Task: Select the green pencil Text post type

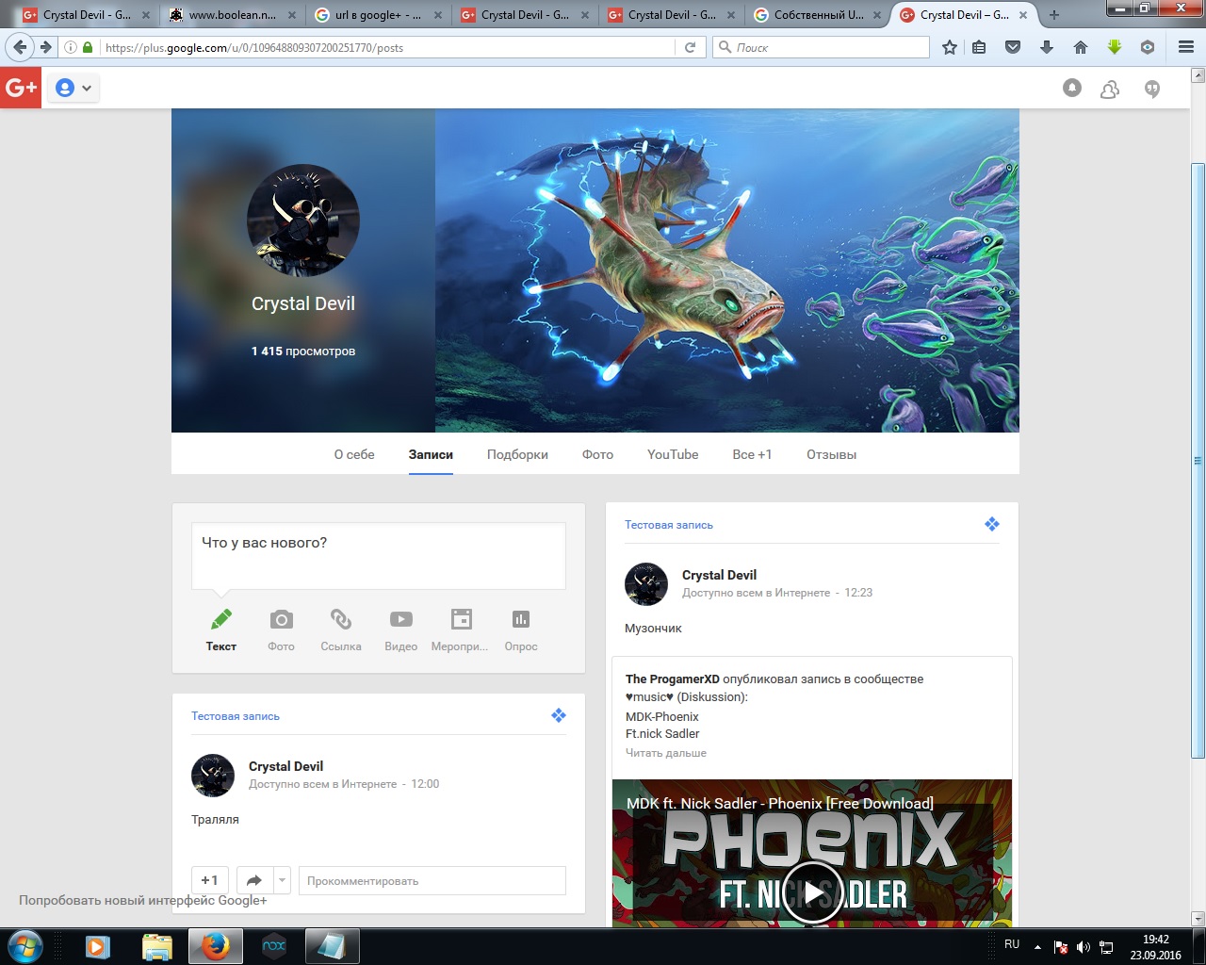Action: [221, 620]
